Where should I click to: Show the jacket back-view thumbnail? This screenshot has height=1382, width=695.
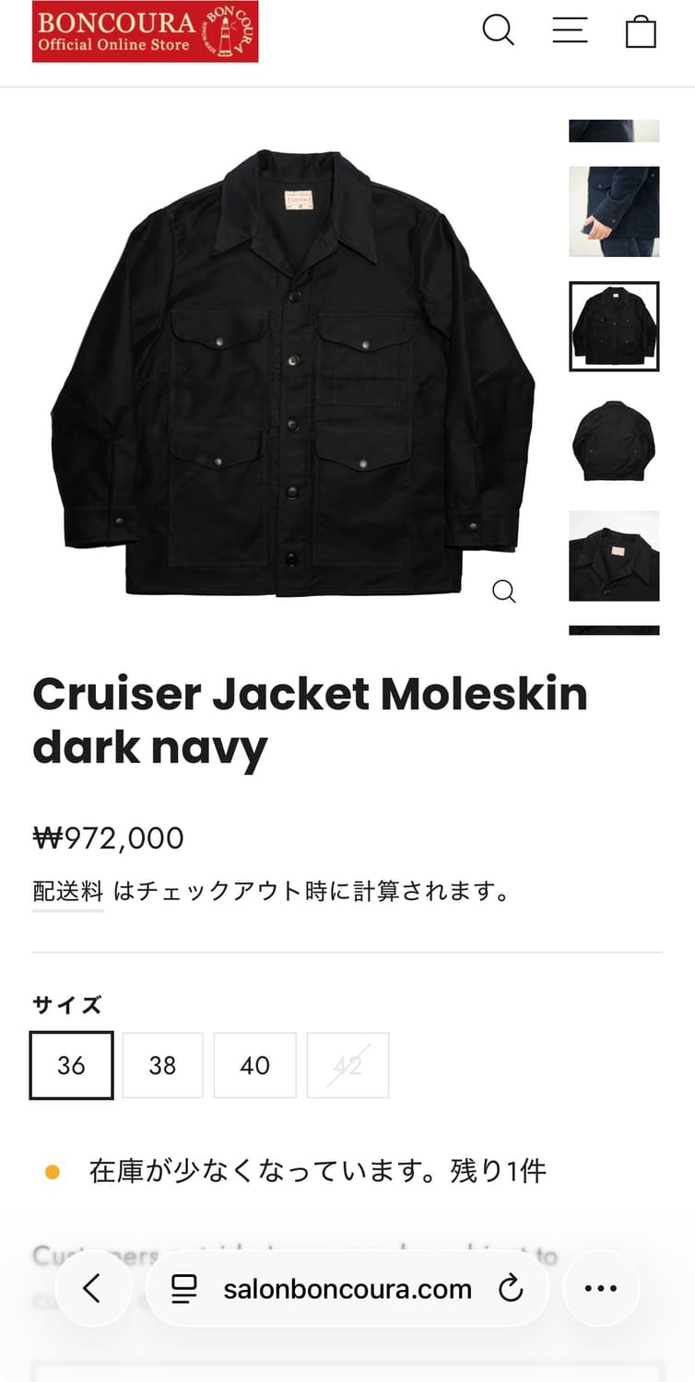[x=614, y=440]
